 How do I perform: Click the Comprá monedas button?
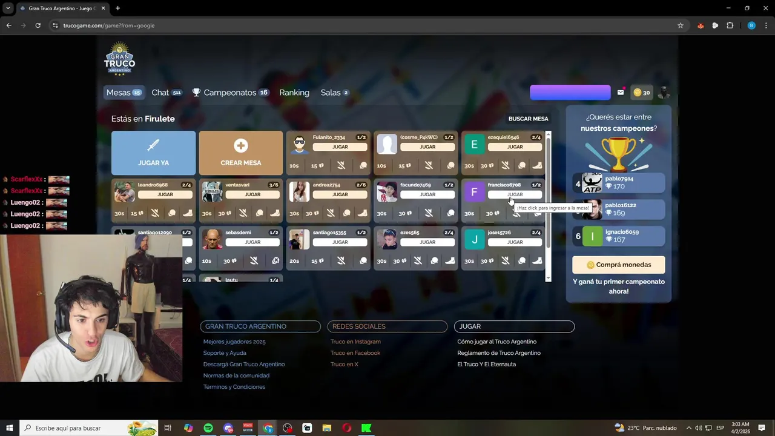[x=619, y=265]
